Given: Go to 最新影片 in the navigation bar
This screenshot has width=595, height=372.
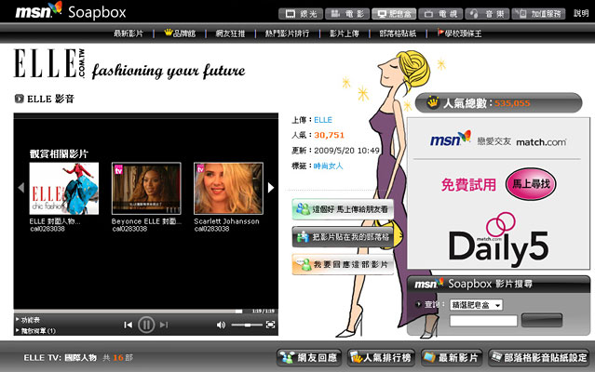Looking at the screenshot, I should point(128,33).
